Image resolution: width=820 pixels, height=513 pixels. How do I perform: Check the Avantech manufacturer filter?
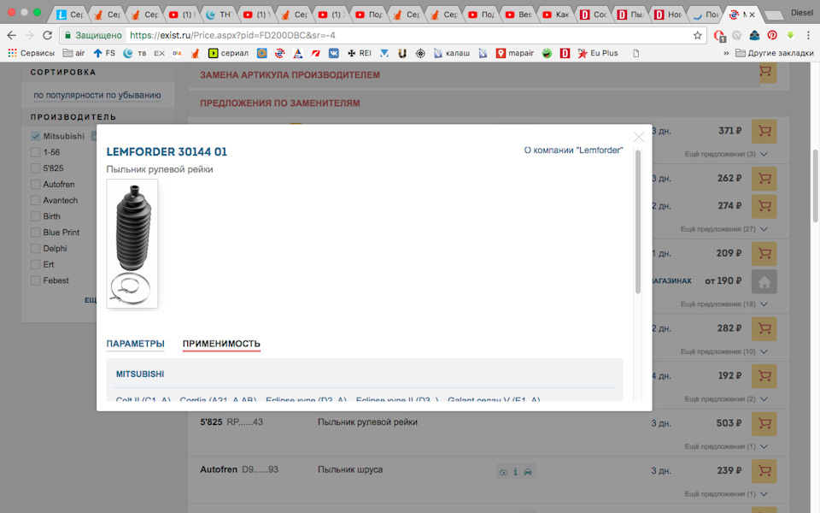36,200
